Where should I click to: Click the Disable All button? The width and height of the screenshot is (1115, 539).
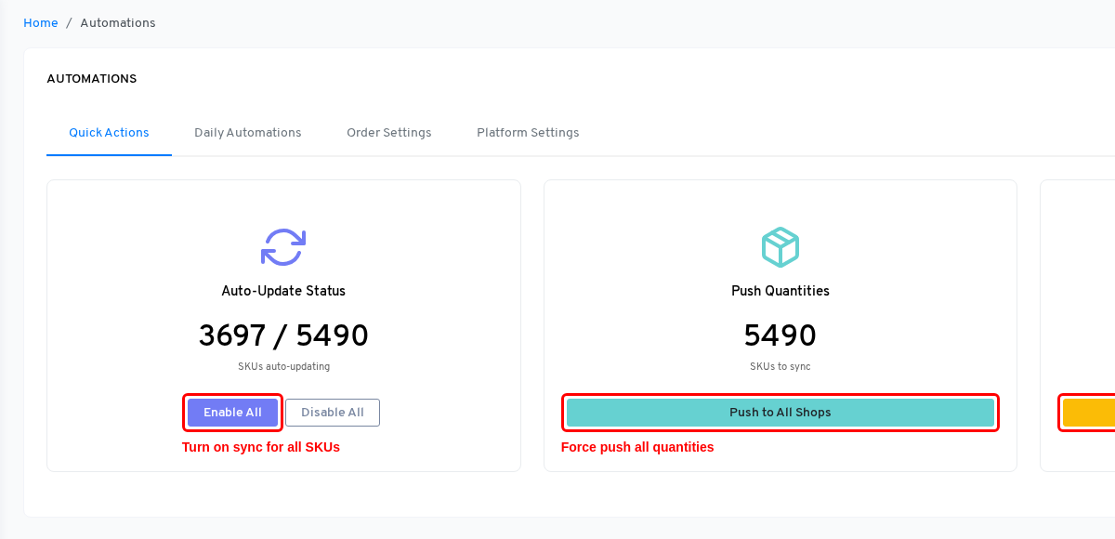(332, 412)
